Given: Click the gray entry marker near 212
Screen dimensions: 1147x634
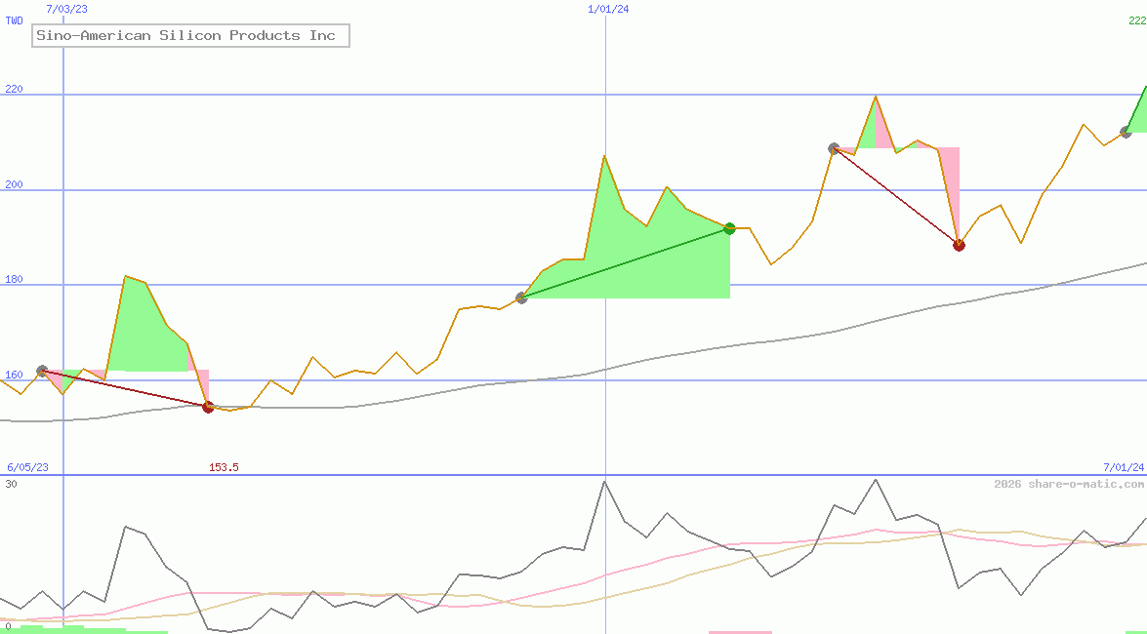Looking at the screenshot, I should click(x=1126, y=133).
